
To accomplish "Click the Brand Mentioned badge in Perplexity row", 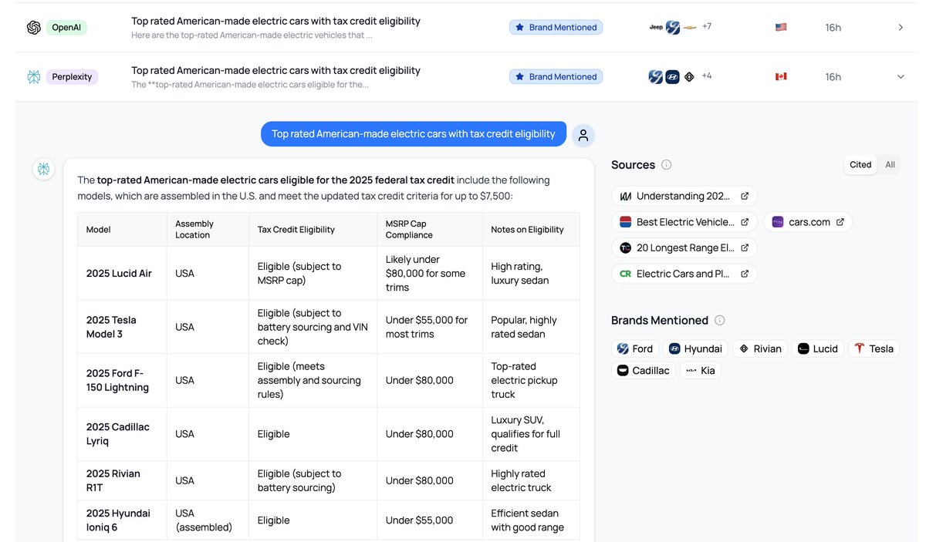I will [x=556, y=76].
